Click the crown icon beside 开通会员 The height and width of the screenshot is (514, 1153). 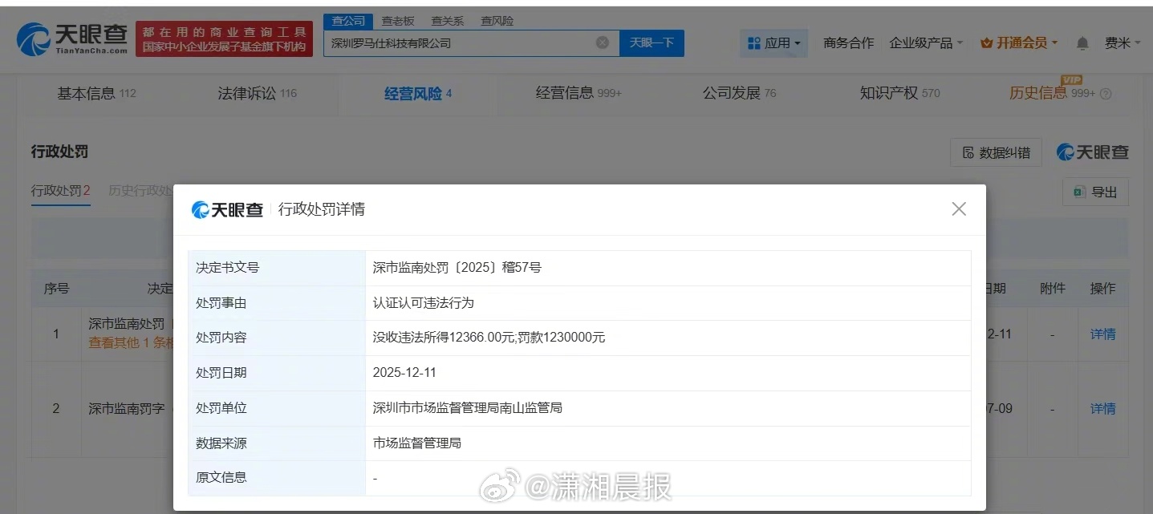click(x=987, y=43)
